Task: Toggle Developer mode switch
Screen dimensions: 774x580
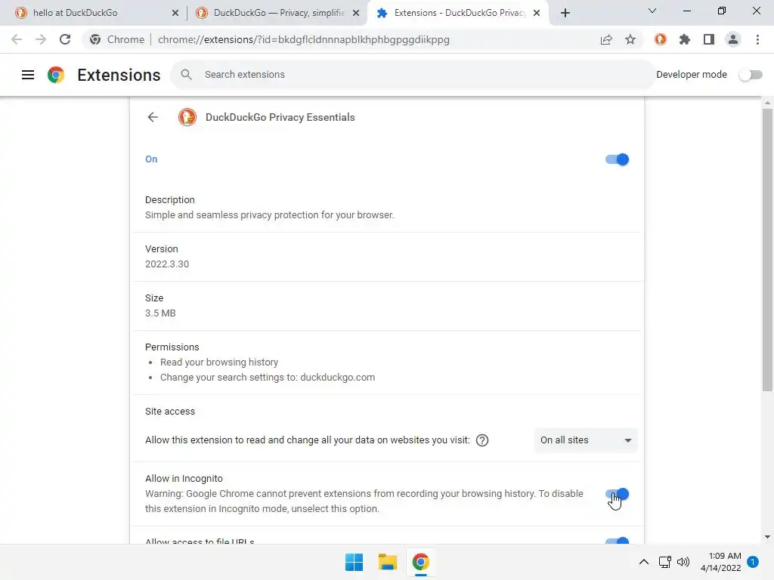Action: coord(751,75)
